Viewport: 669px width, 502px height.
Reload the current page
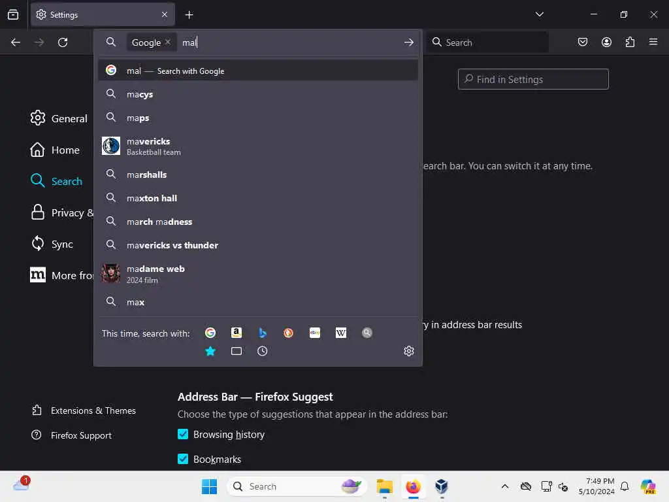(x=63, y=42)
